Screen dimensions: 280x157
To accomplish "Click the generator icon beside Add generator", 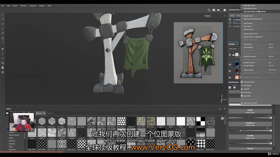I will click(242, 82).
